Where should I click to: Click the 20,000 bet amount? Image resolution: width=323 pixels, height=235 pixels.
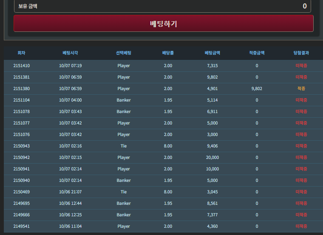[x=212, y=158]
